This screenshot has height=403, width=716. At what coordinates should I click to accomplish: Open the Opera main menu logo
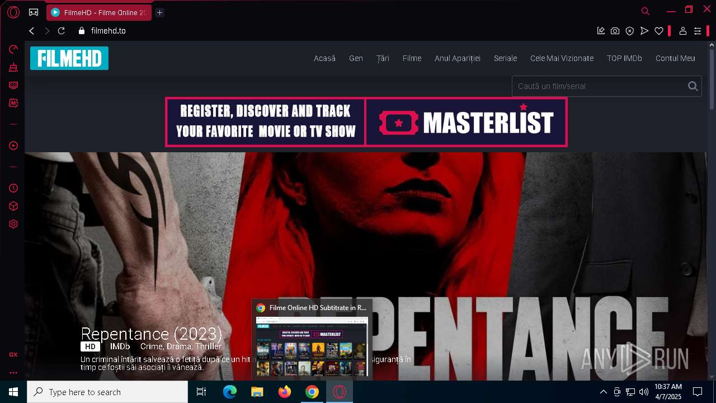pos(13,12)
